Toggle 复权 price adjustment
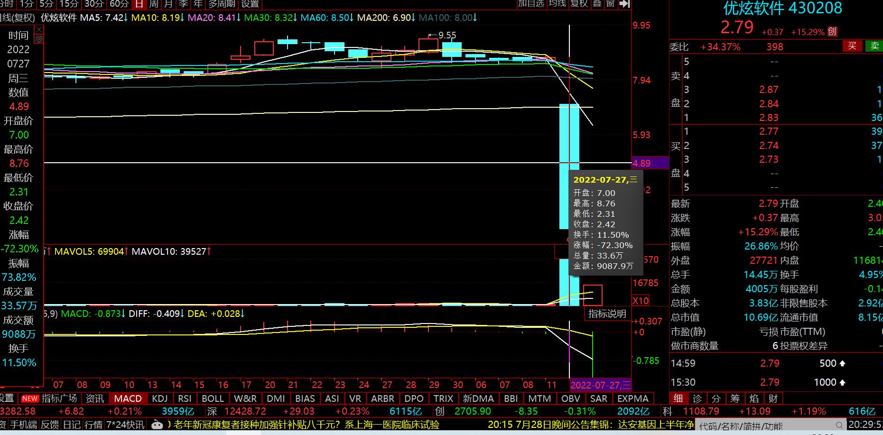This screenshot has width=883, height=435. [x=579, y=4]
